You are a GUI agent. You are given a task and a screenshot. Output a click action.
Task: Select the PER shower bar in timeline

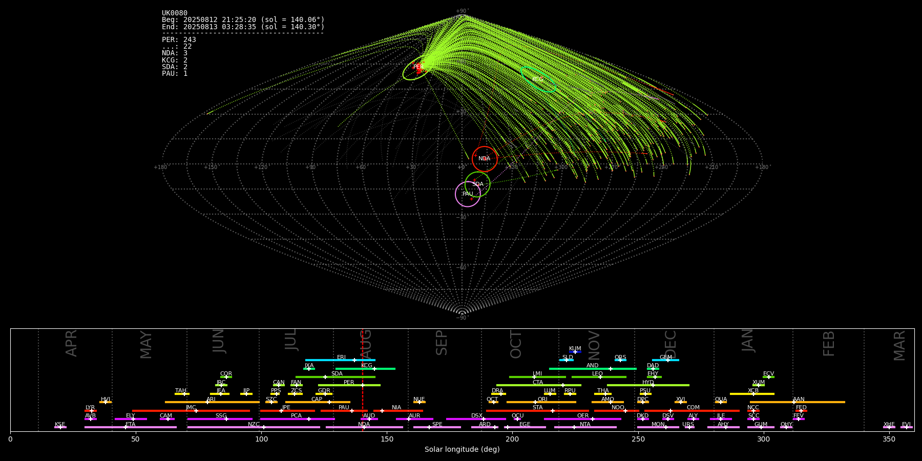(x=349, y=385)
